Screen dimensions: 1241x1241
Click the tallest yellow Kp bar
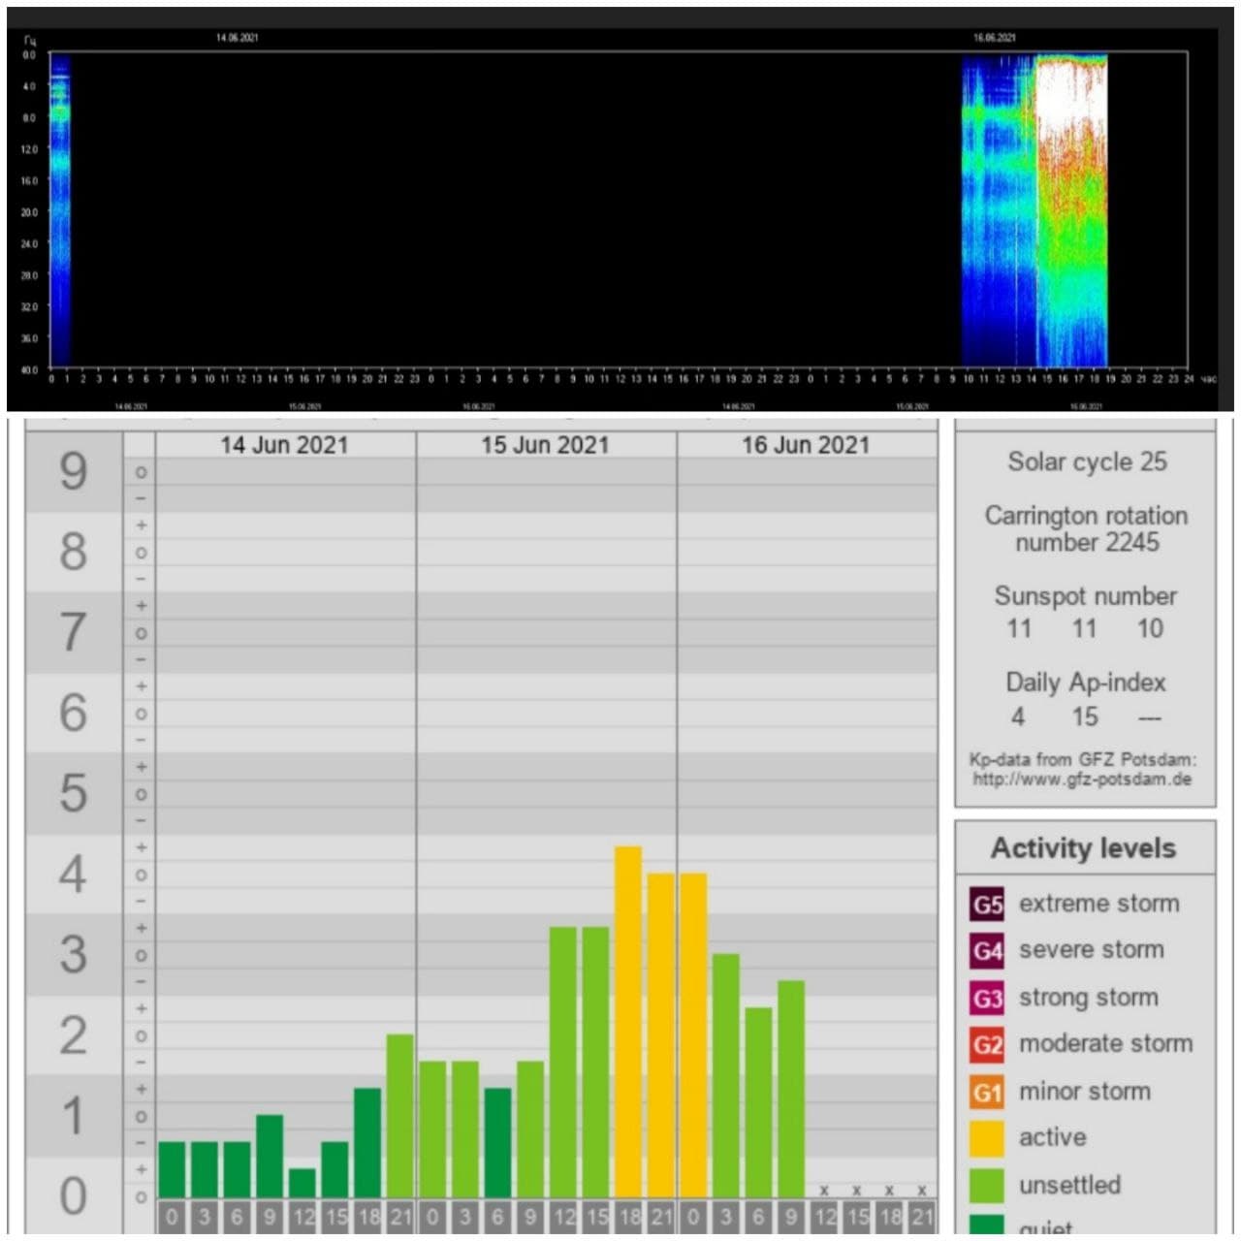tap(627, 1018)
